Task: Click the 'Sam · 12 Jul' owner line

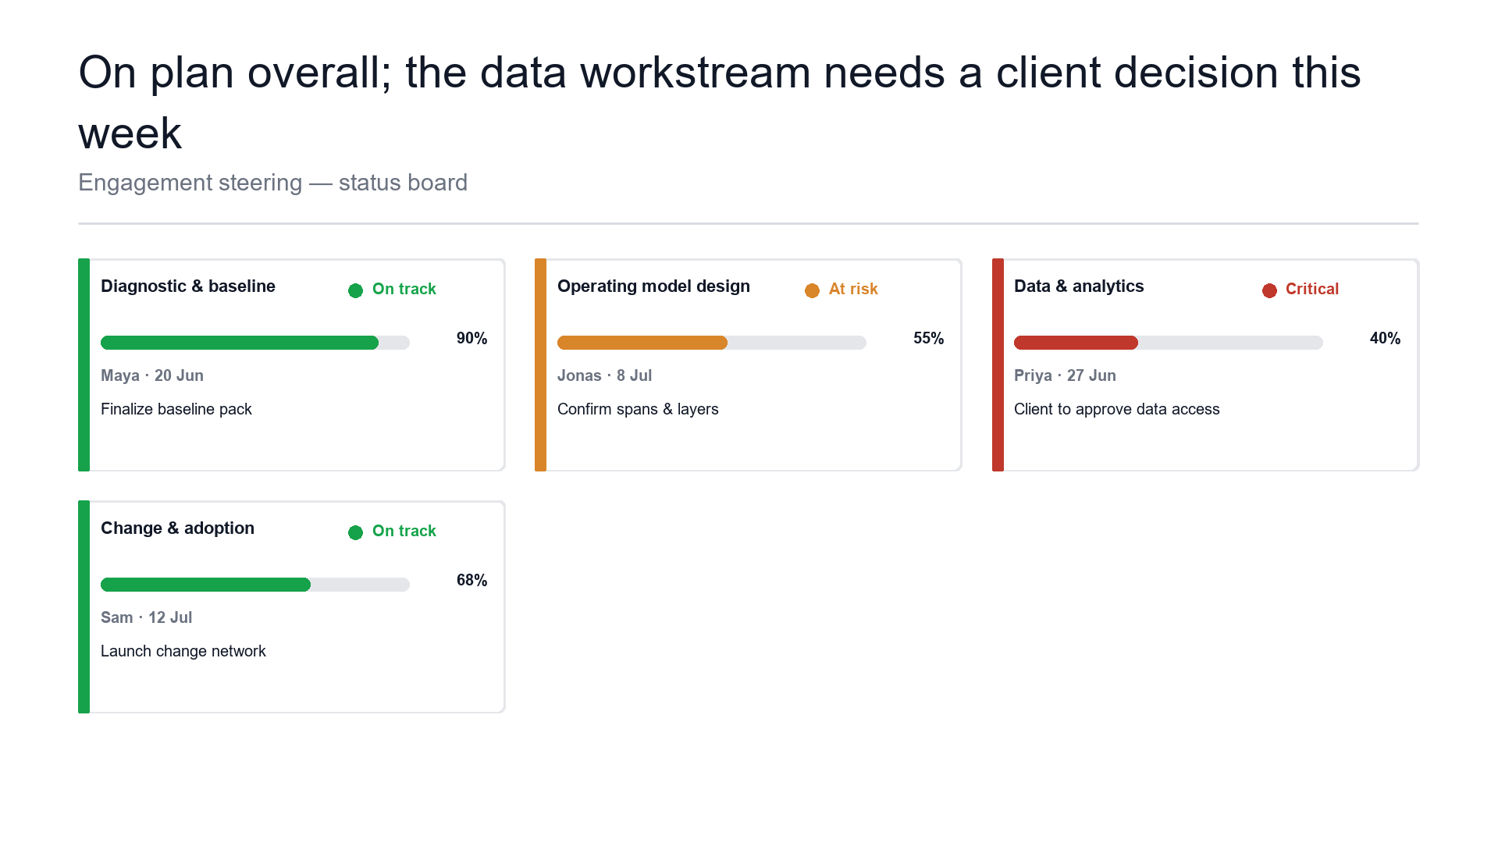Action: pyautogui.click(x=146, y=617)
